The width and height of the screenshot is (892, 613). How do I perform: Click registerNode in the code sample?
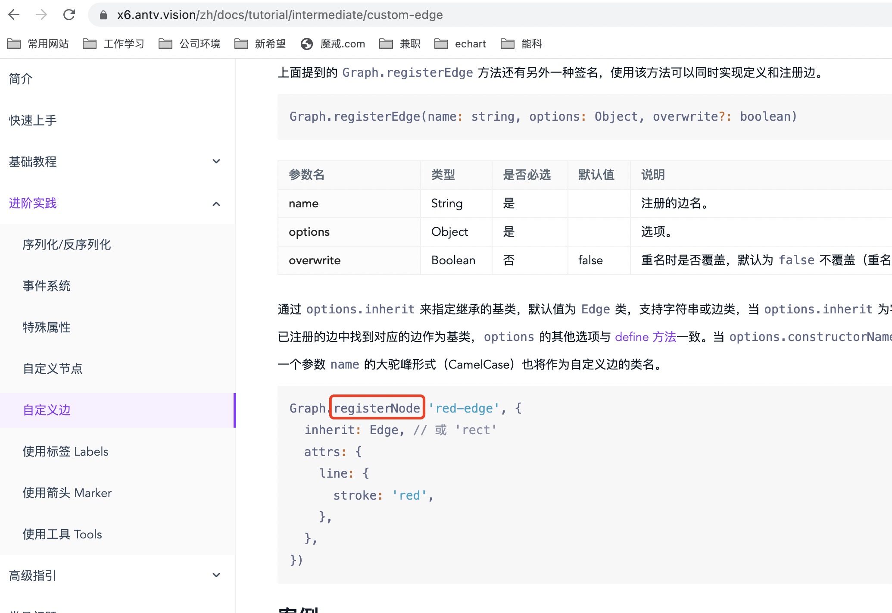[377, 408]
